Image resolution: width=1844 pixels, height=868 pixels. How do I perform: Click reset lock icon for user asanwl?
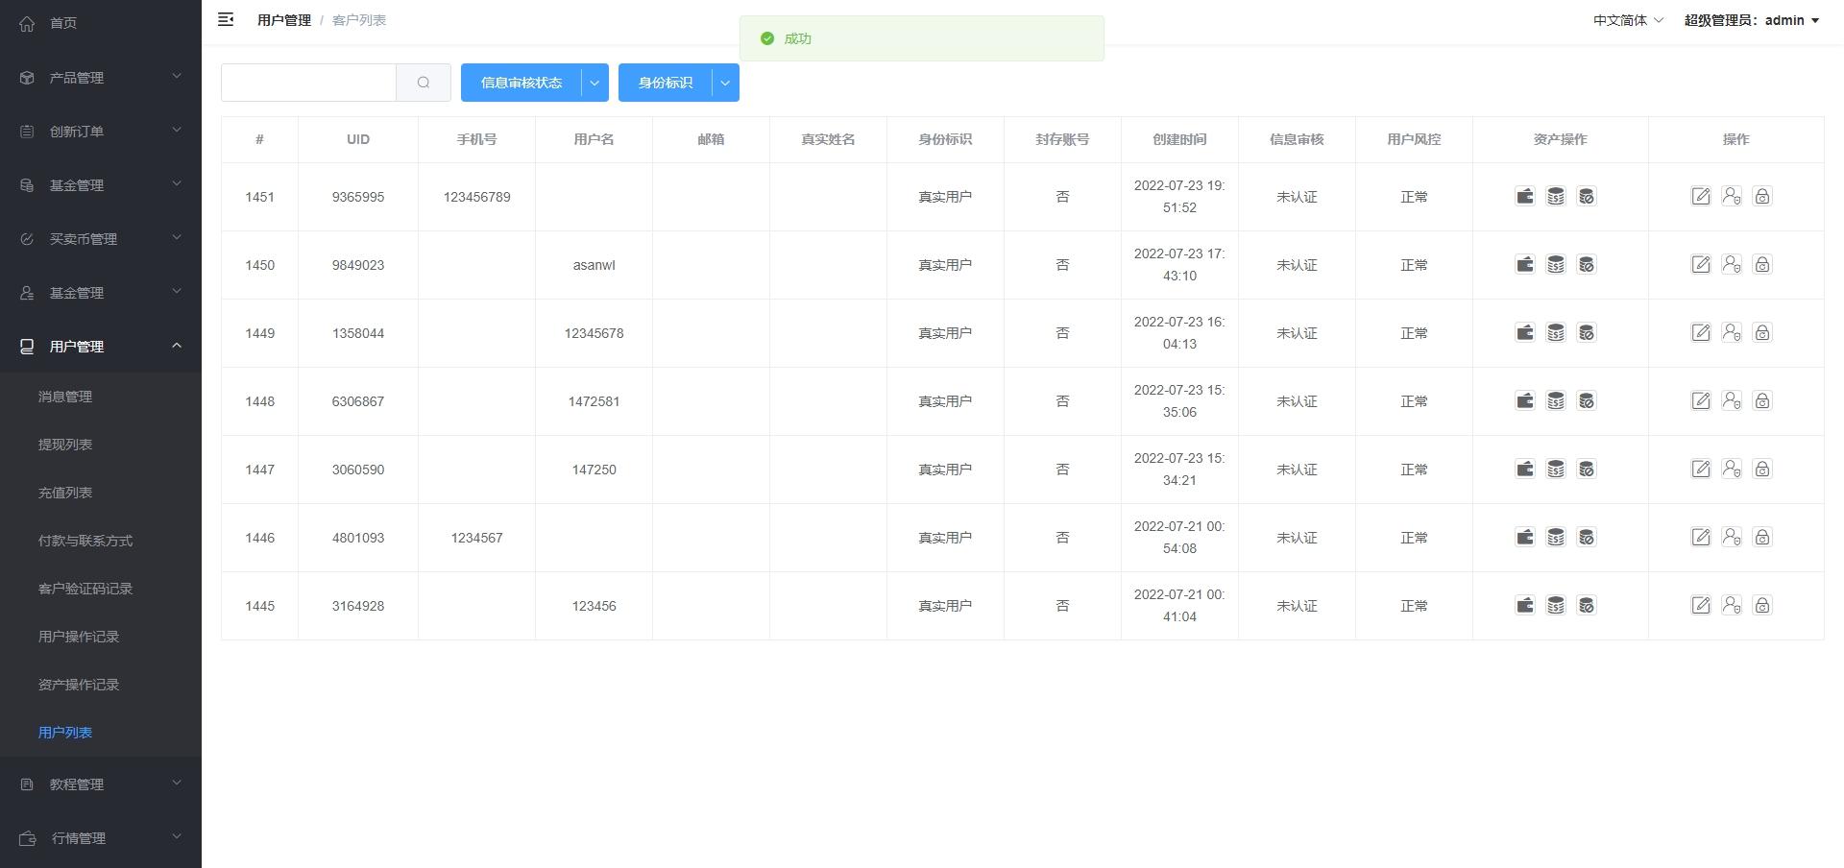(1762, 264)
